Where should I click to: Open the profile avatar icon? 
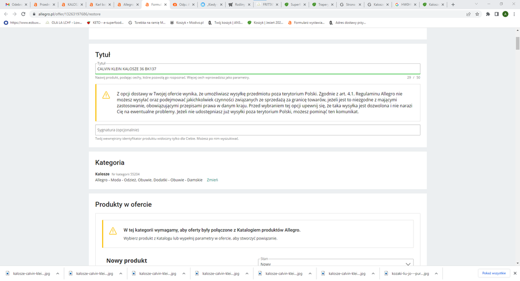pyautogui.click(x=505, y=14)
